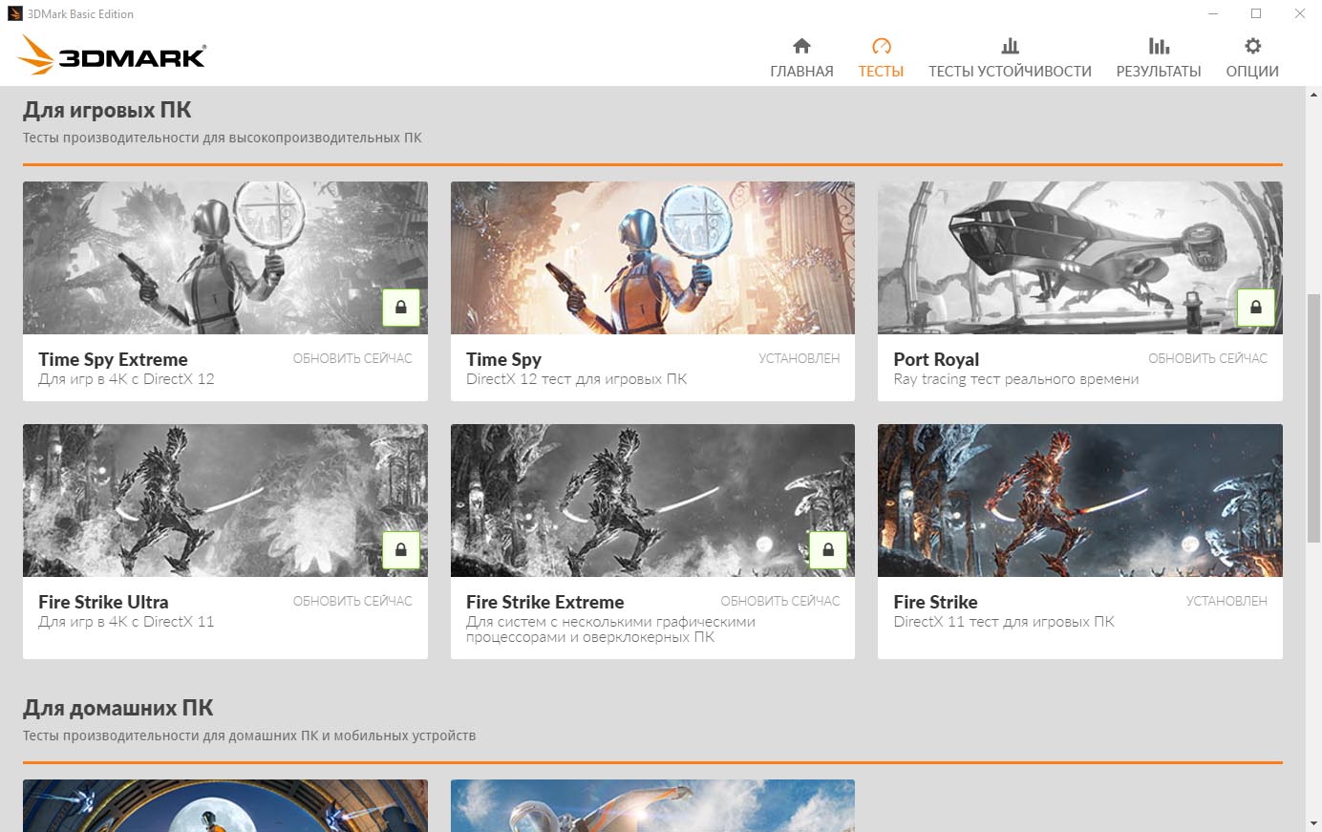Click 'Для игр в 4K с DirectX 11' description

coord(126,622)
